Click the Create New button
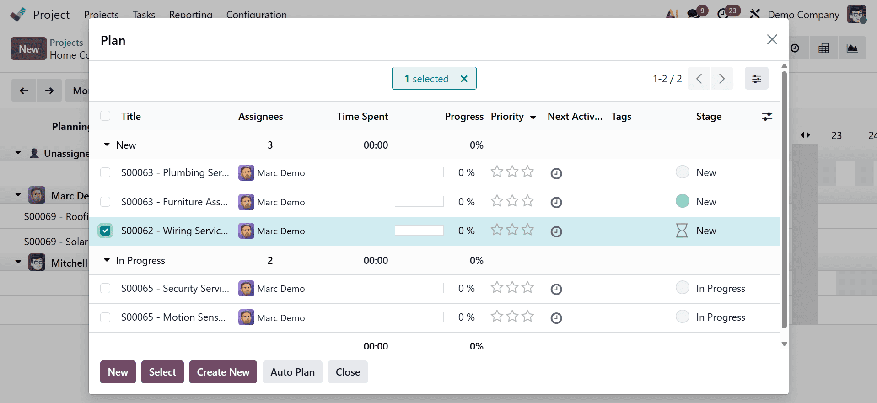The width and height of the screenshot is (877, 403). click(x=223, y=372)
